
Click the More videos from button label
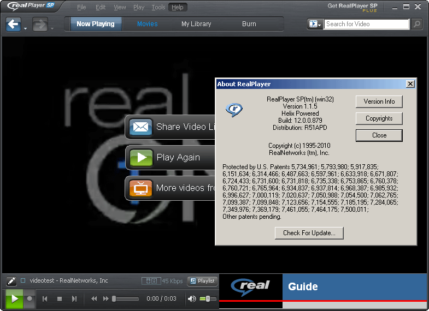(x=185, y=188)
